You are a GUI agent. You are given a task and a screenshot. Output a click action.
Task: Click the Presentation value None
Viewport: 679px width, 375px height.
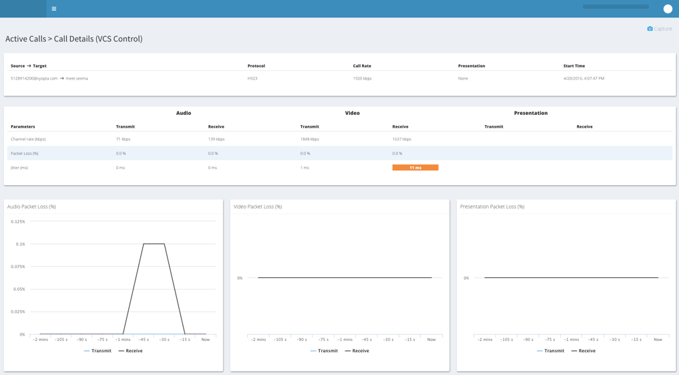(463, 78)
